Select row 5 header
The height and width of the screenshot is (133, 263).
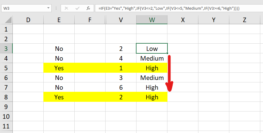(x=6, y=68)
